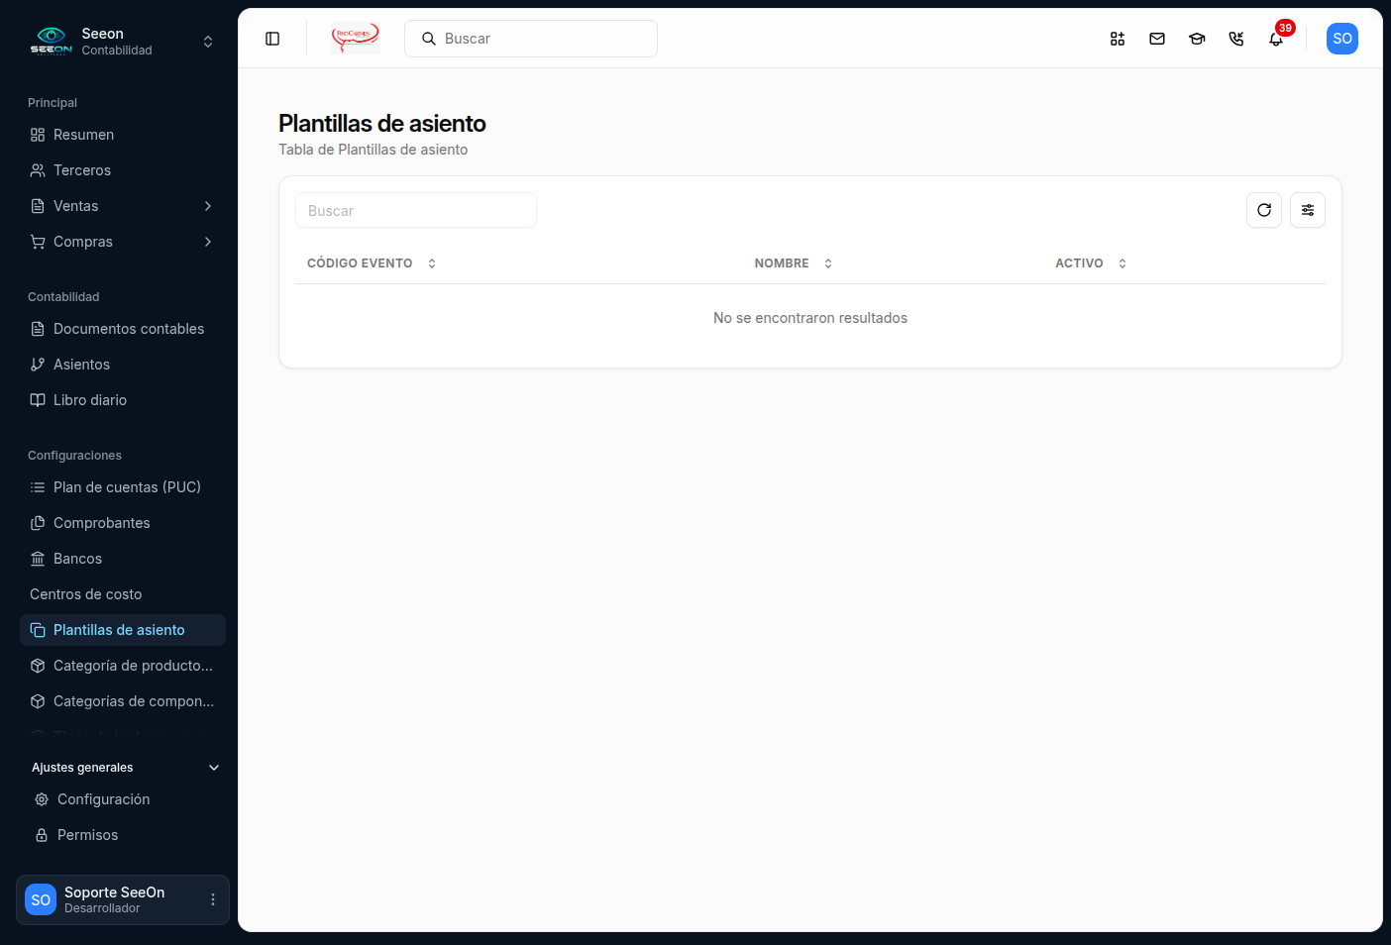Open the apps grid icon in header

tap(1118, 39)
